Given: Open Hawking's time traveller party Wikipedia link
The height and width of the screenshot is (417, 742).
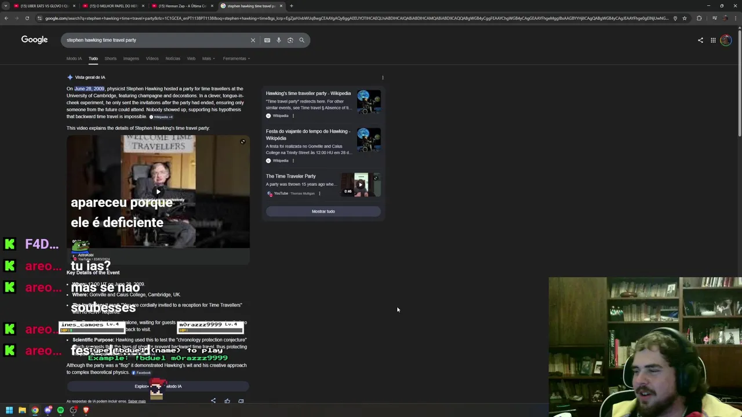Looking at the screenshot, I should (x=308, y=93).
